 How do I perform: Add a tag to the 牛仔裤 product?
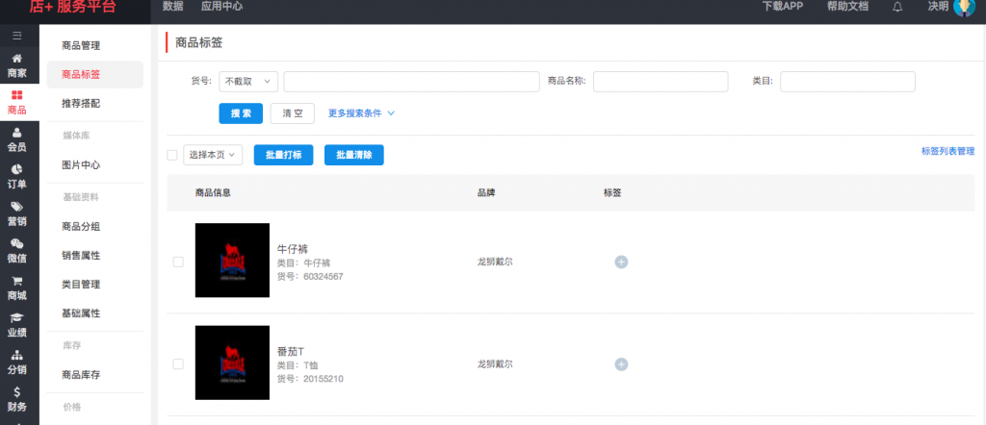621,262
